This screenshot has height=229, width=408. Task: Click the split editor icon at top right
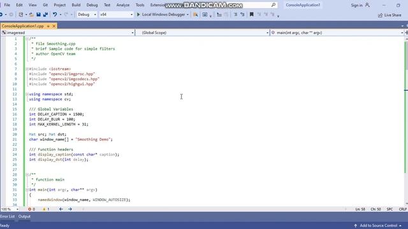406,32
